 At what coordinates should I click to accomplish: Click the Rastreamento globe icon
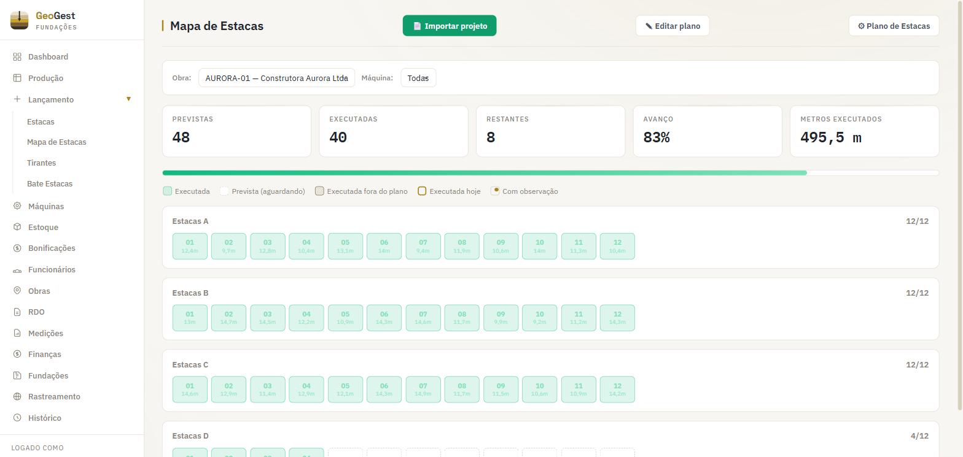coord(17,397)
